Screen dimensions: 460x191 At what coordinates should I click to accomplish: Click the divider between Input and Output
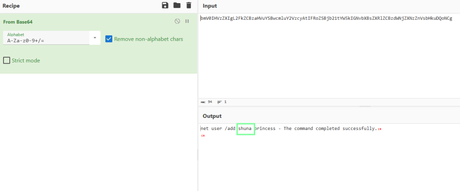pyautogui.click(x=365, y=106)
